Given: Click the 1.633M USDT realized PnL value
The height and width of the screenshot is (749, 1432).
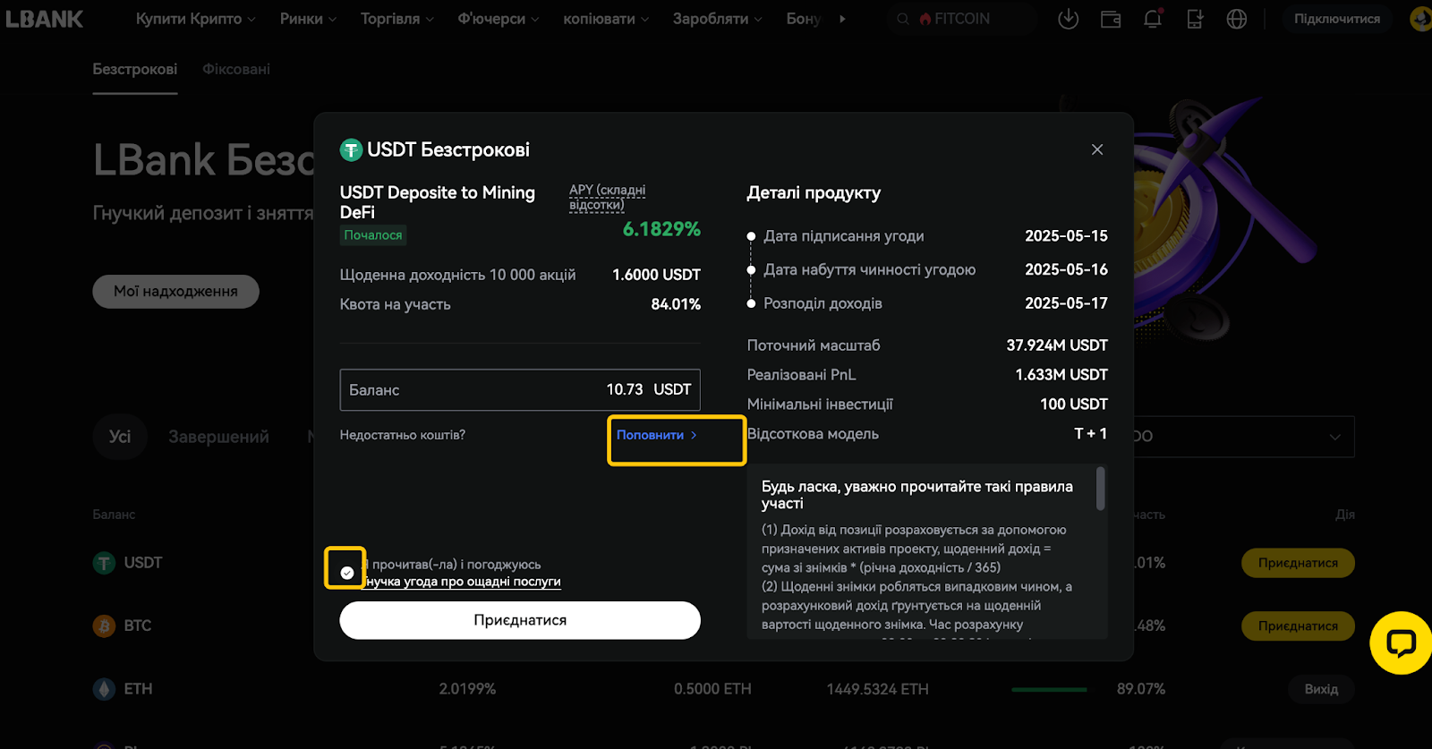Looking at the screenshot, I should (1061, 375).
